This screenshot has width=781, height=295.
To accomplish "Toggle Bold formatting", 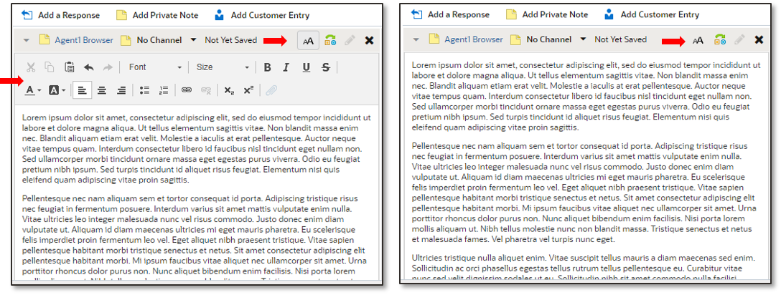I will 268,67.
